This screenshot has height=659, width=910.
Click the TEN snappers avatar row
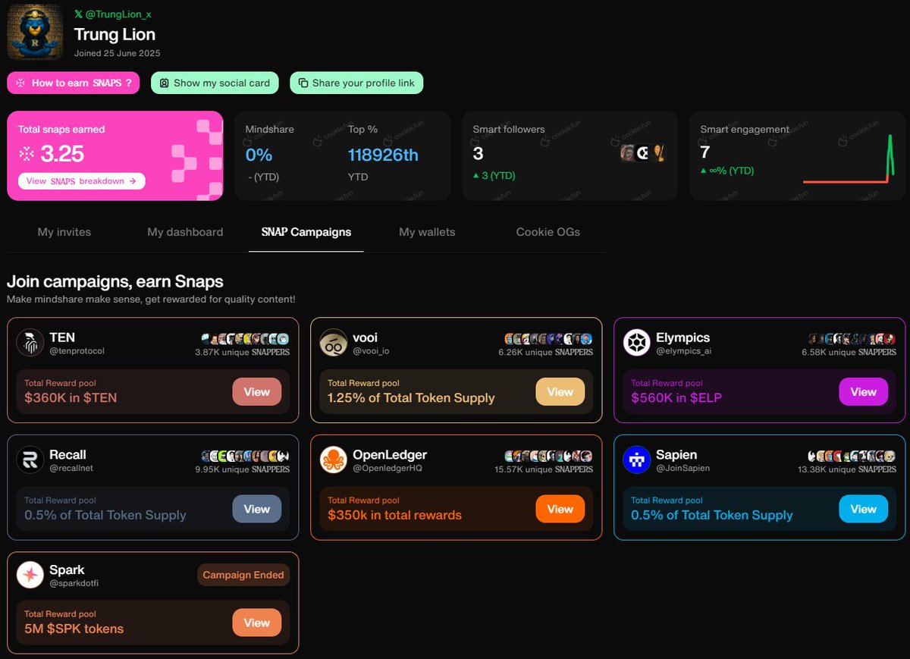pyautogui.click(x=246, y=339)
